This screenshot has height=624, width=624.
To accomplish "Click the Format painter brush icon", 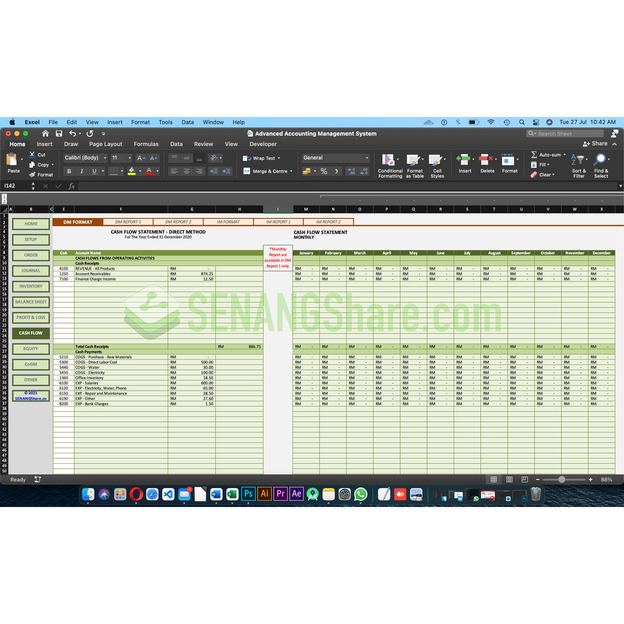I will pyautogui.click(x=32, y=175).
